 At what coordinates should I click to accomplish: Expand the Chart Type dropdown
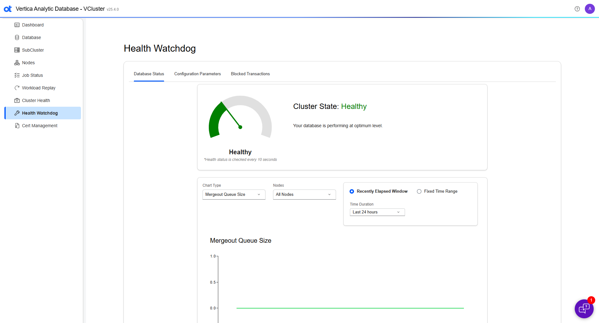click(234, 195)
